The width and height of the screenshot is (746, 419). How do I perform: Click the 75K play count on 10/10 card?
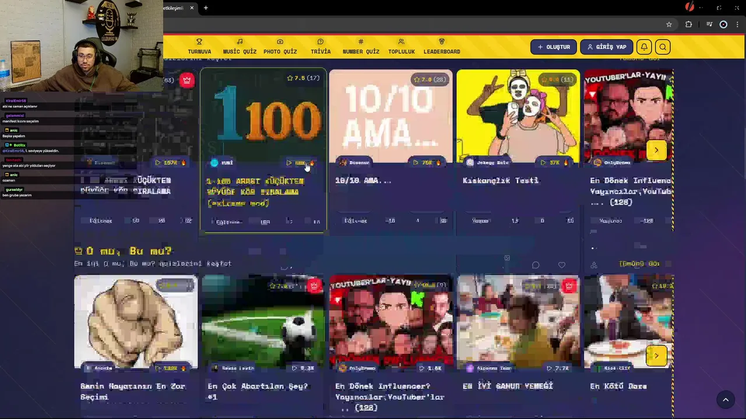[427, 163]
